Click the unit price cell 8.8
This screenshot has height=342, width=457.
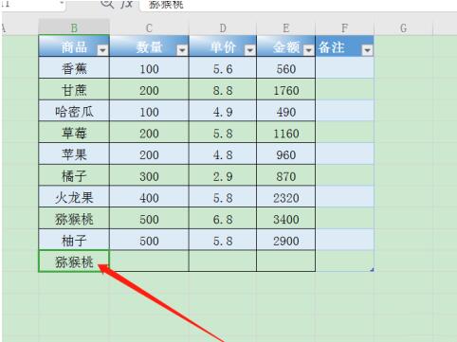pyautogui.click(x=223, y=90)
